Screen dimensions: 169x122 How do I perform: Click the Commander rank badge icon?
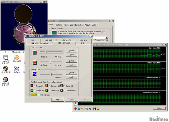62,90
